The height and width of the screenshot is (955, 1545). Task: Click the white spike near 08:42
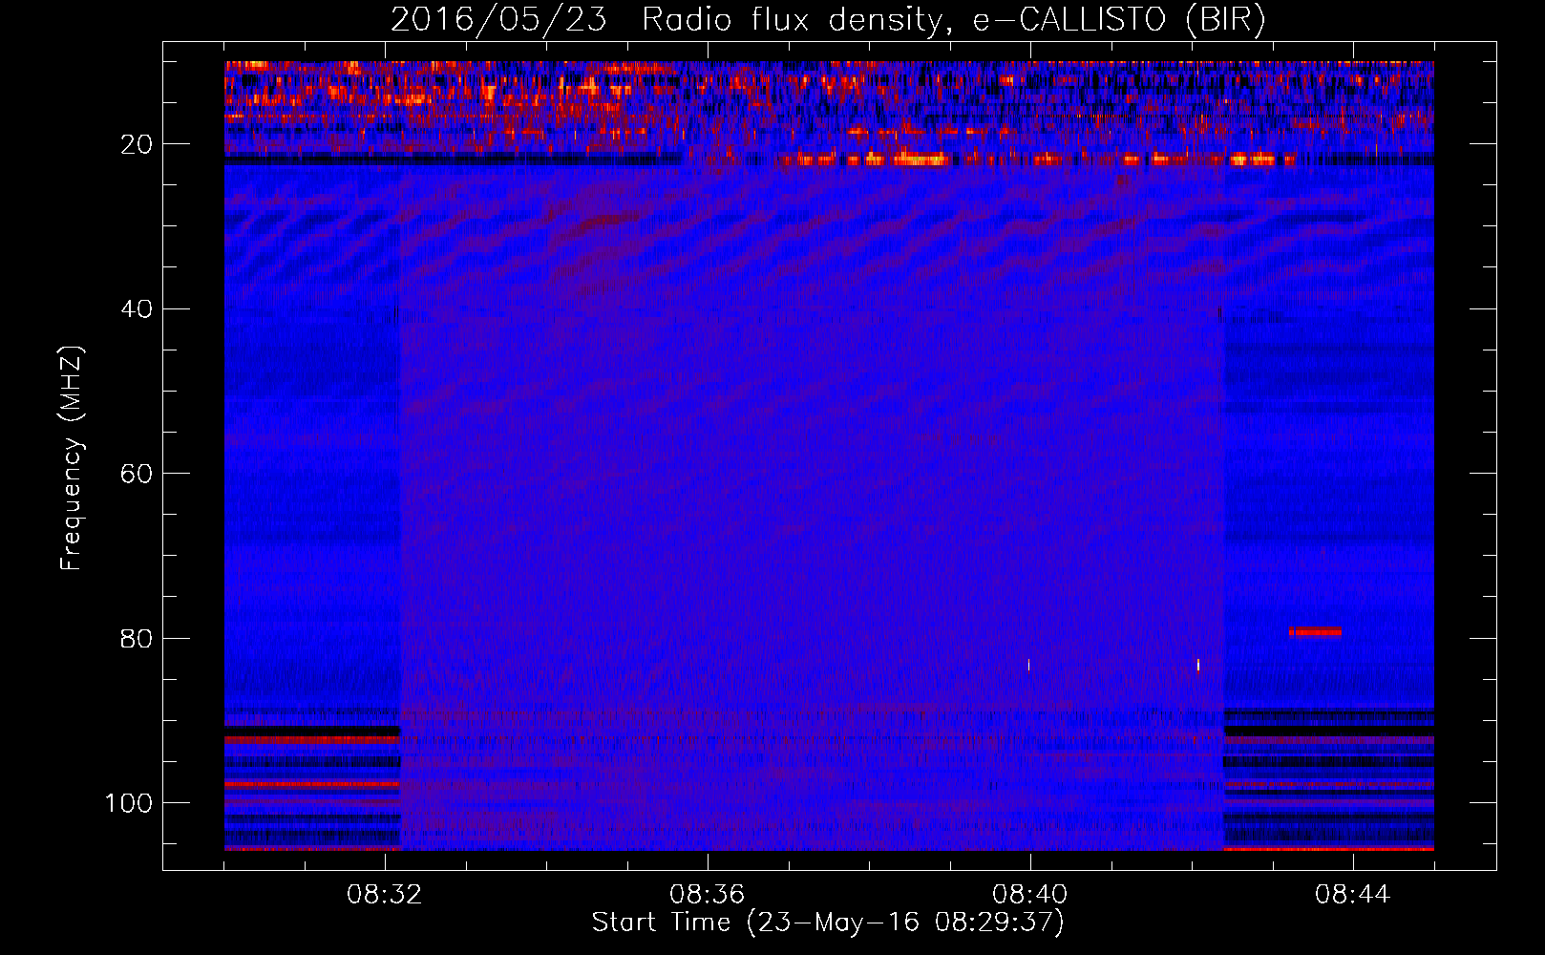coord(1197,664)
